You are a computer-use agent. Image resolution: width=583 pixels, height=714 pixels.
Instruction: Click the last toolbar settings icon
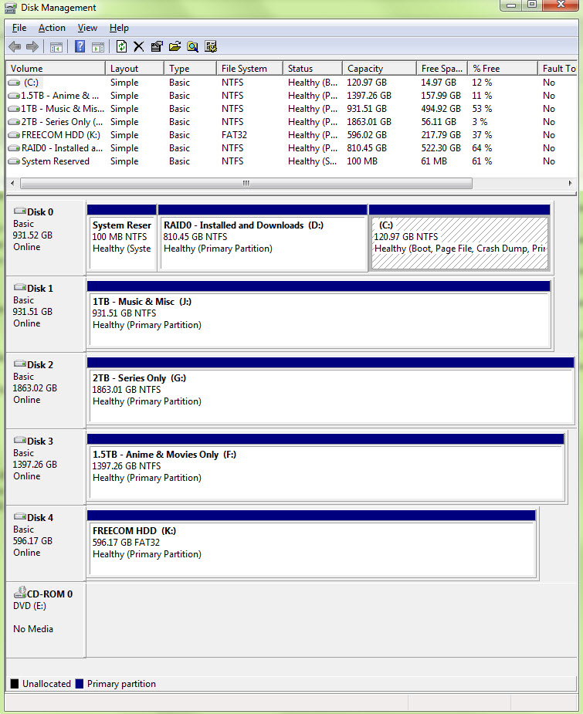211,46
